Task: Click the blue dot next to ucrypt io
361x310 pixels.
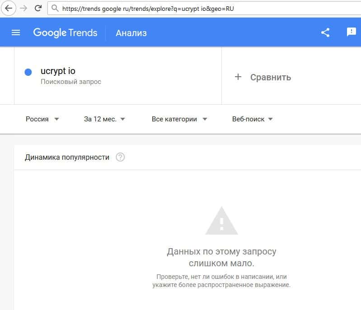Action: click(x=28, y=72)
